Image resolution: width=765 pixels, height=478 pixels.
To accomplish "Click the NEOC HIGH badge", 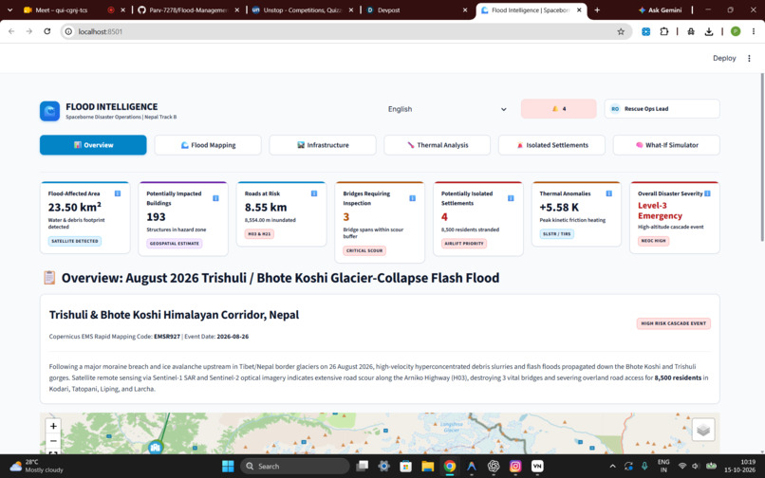I will point(653,241).
